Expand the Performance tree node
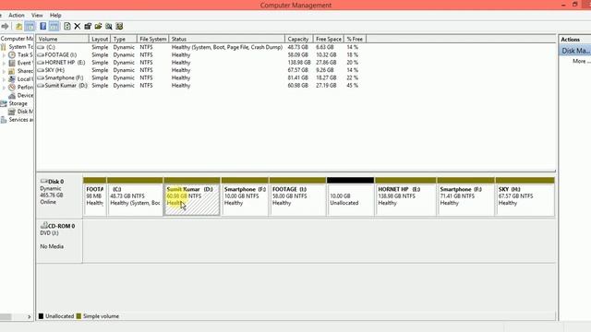Screen dimensions: 591x332 click(x=4, y=88)
